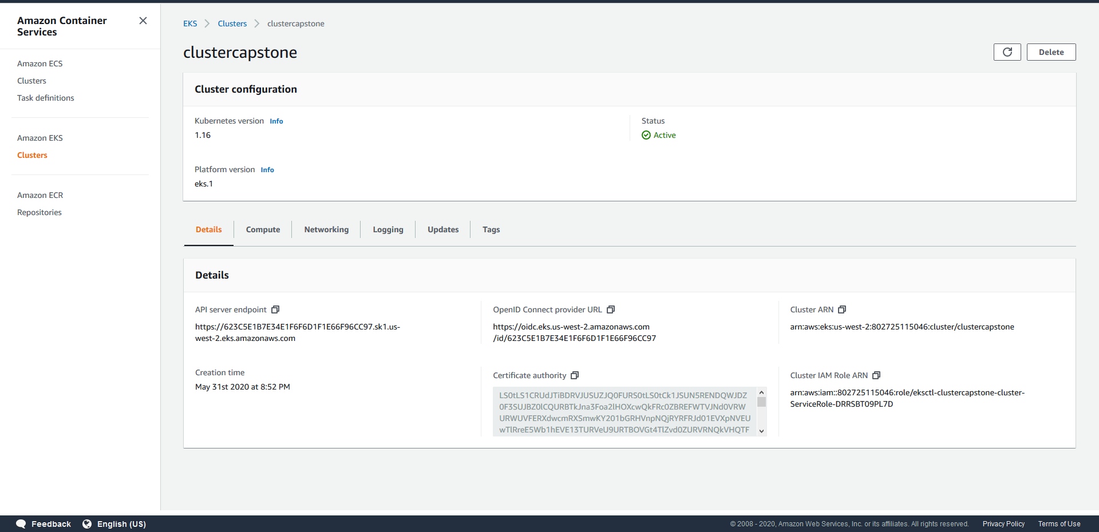The image size is (1099, 532).
Task: Click inside the certificate authority text box
Action: pos(624,412)
